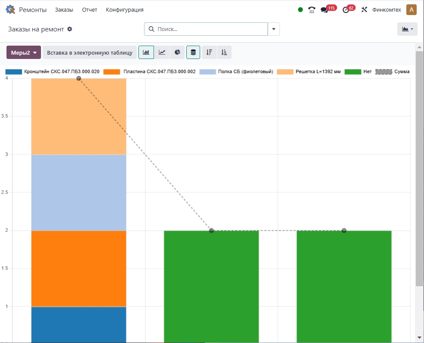Click the VoIP phone icon

coord(312,10)
